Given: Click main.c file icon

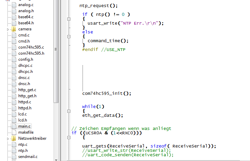Looking at the screenshot, I should coord(14,126).
